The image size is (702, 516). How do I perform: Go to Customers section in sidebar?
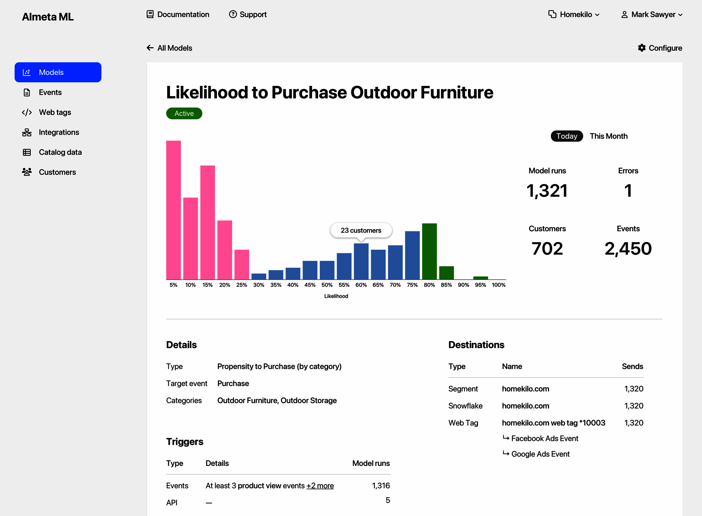click(x=57, y=172)
